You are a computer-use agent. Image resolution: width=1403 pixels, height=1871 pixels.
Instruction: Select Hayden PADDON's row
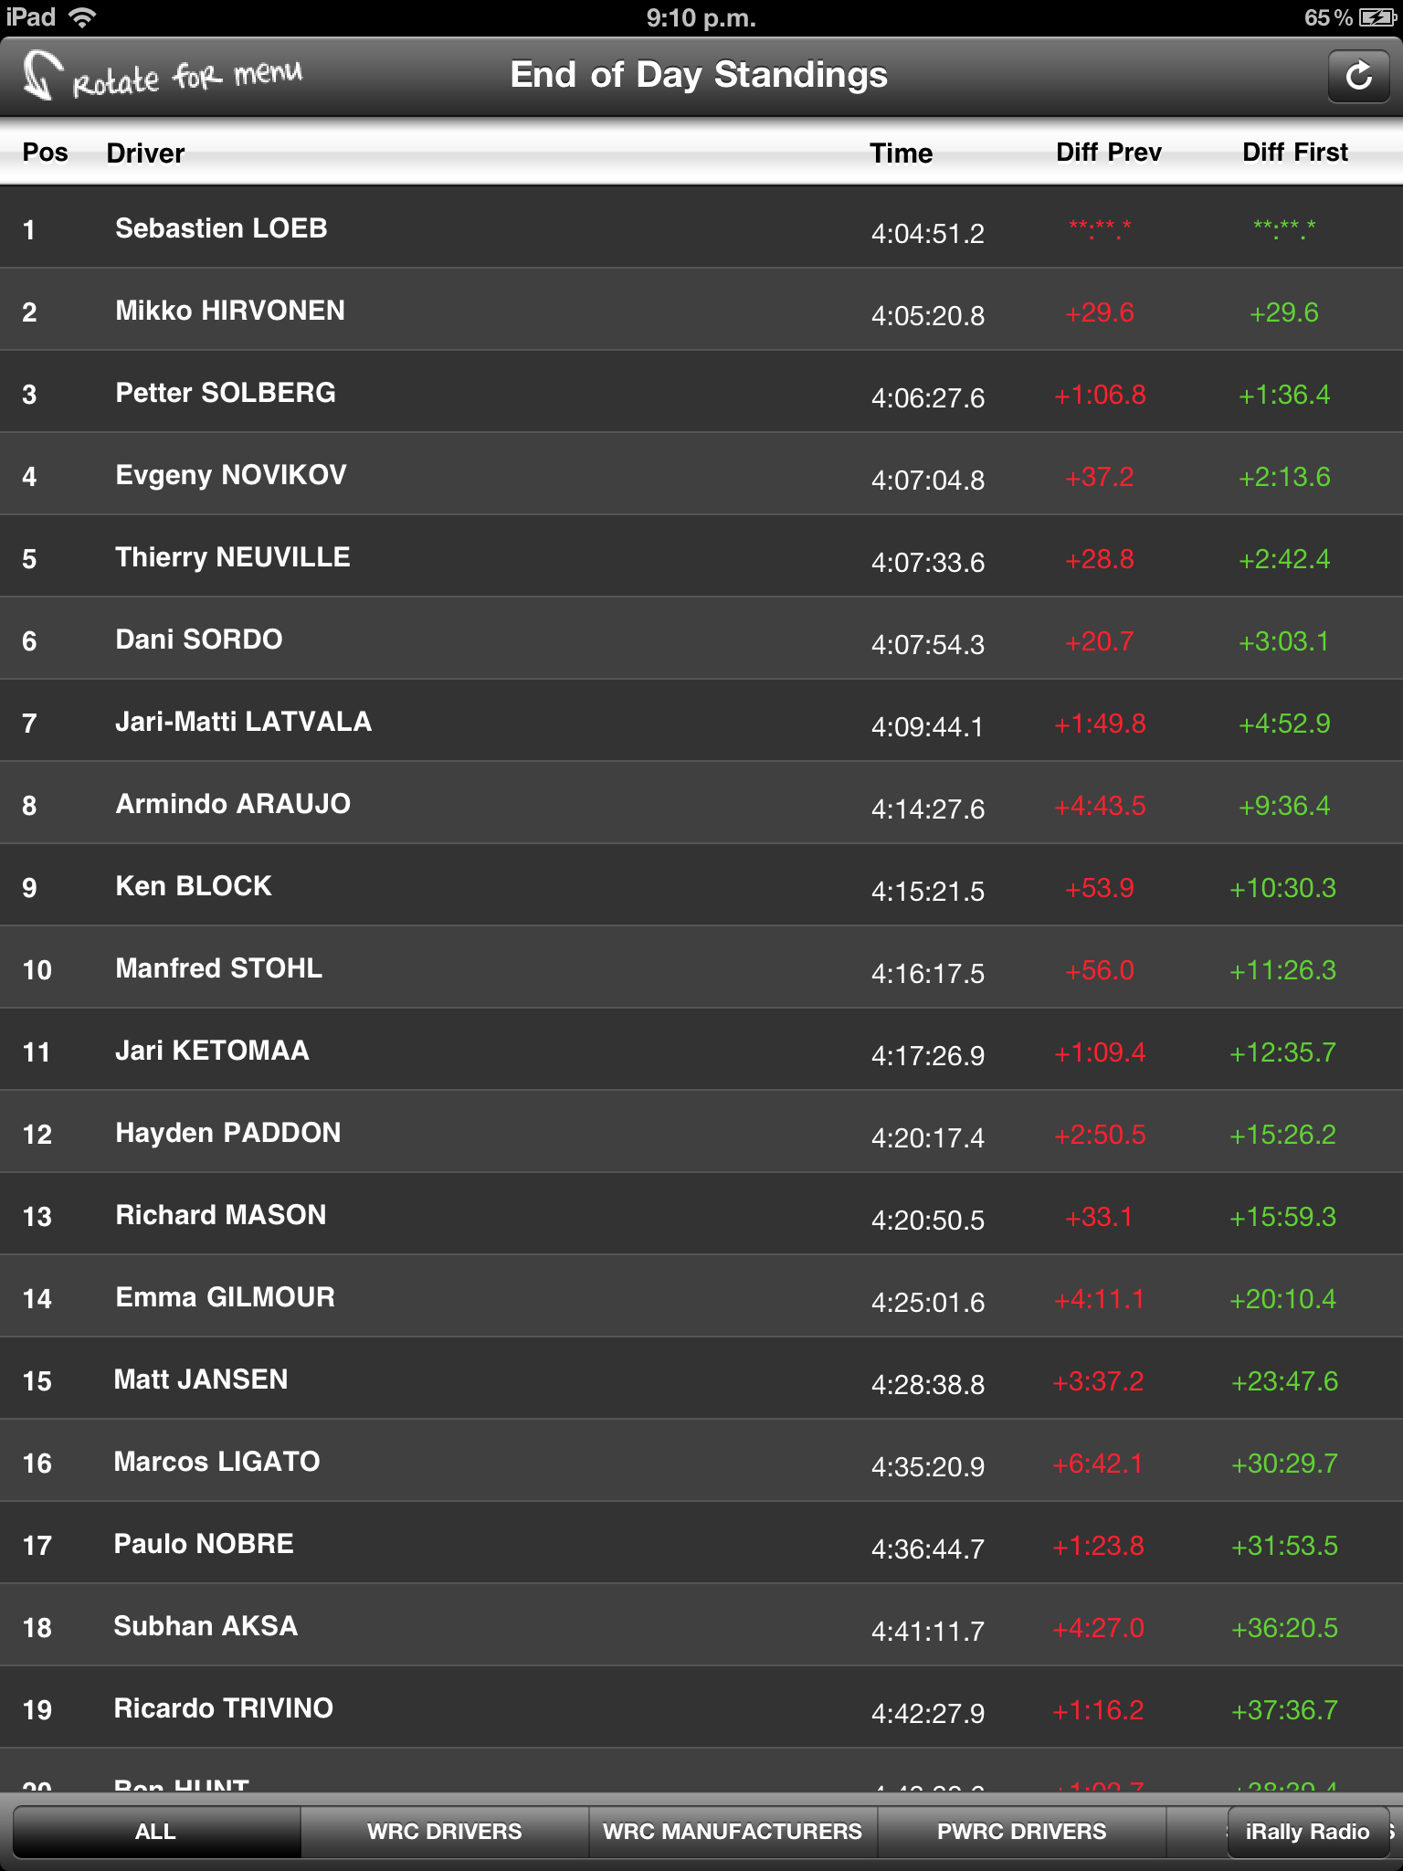(x=228, y=1133)
